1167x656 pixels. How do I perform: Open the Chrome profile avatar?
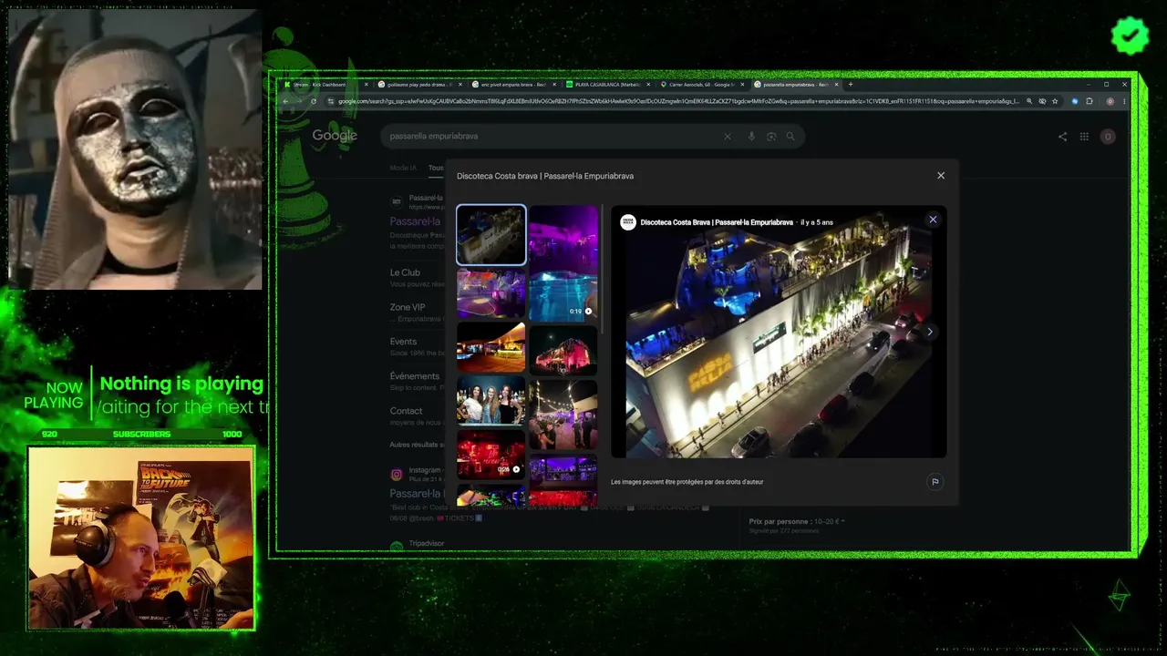1110,101
